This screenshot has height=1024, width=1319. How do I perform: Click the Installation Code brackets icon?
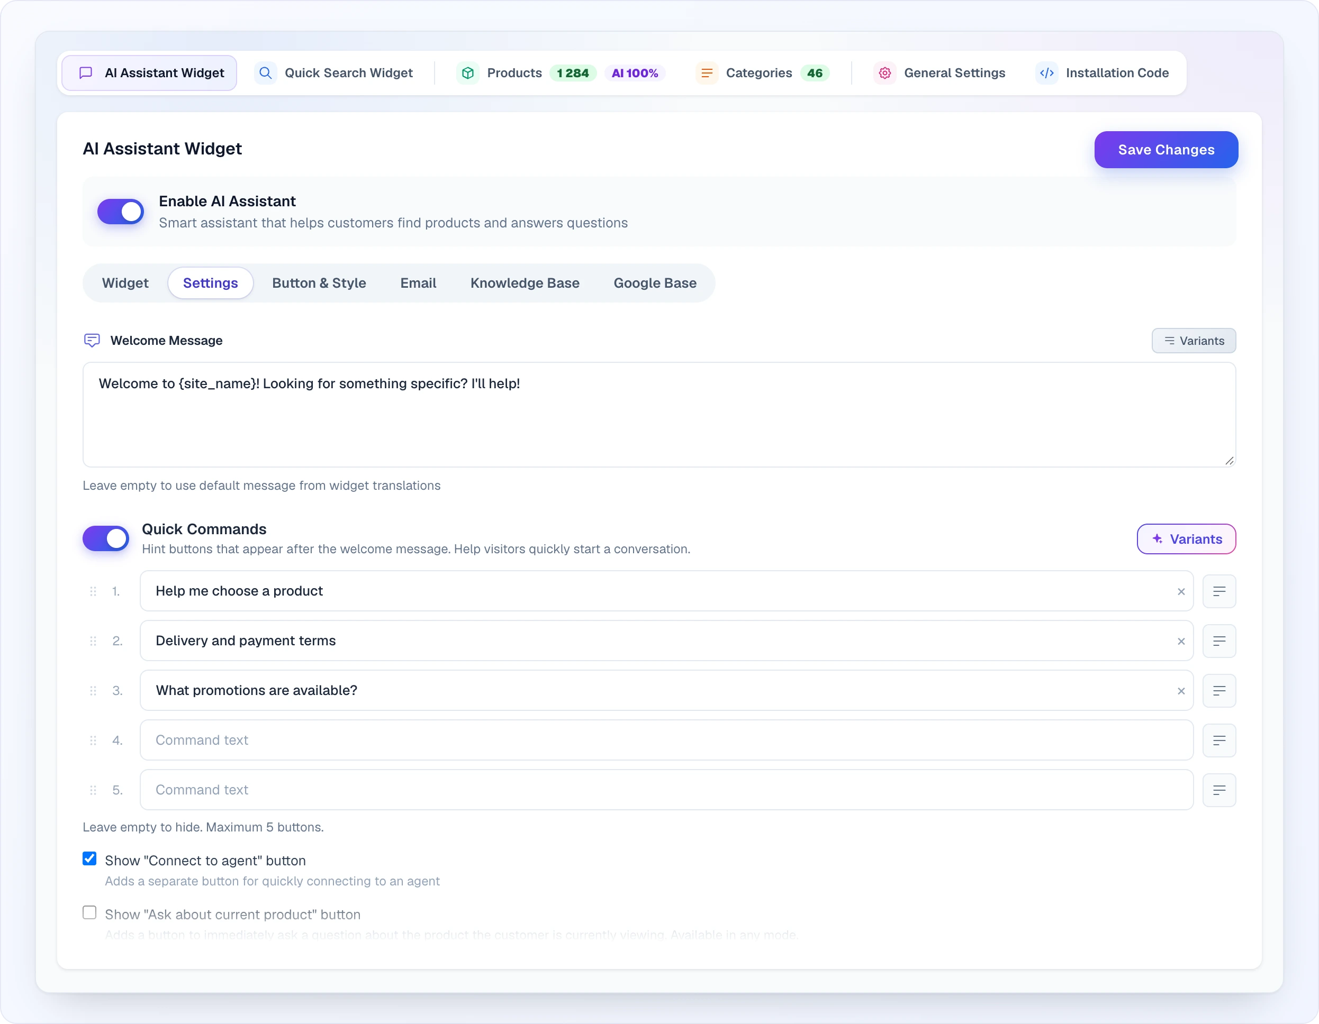[x=1046, y=73]
